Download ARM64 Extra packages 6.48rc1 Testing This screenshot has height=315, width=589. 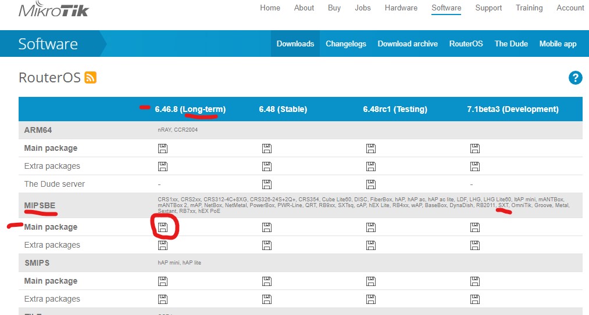[x=371, y=166]
